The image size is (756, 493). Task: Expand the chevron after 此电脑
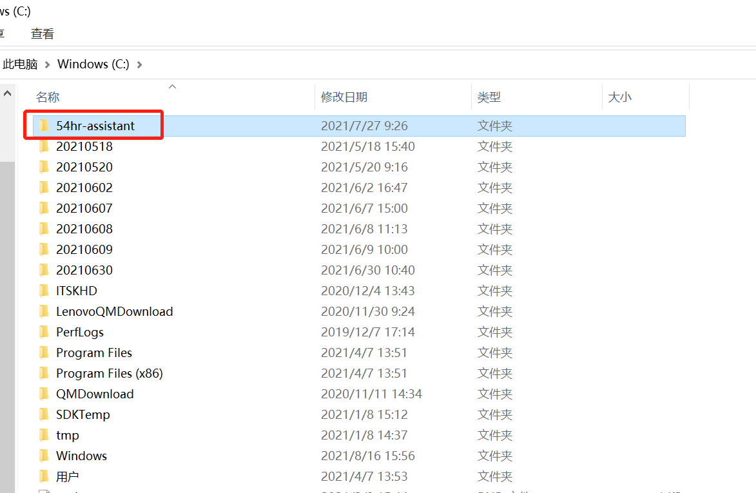47,64
